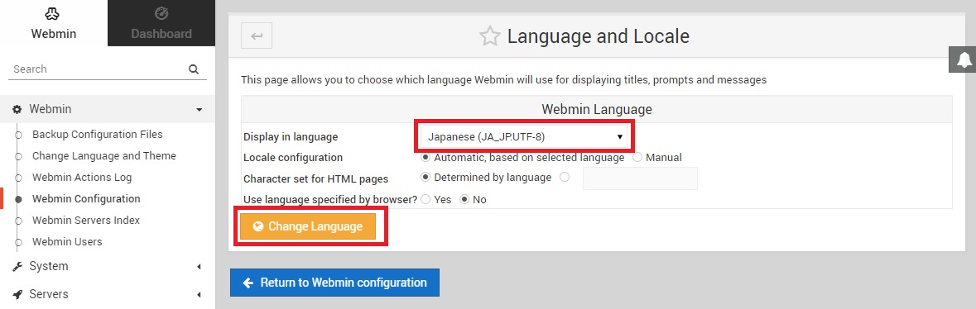Expand the System menu section

point(108,266)
